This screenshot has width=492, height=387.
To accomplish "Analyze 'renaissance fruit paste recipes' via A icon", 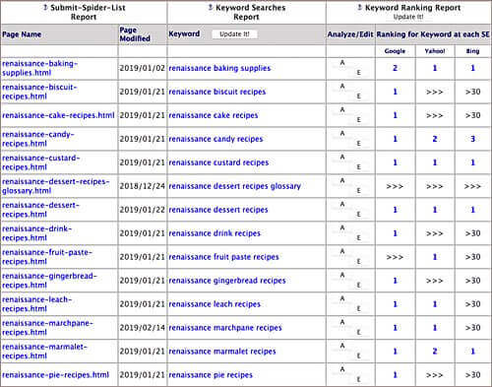I will pyautogui.click(x=342, y=252).
